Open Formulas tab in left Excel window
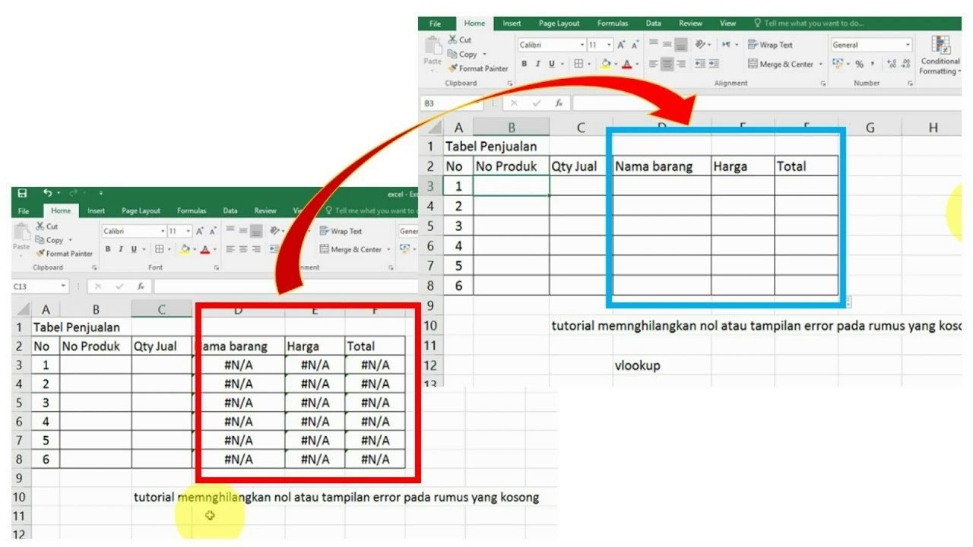The image size is (973, 547). [192, 211]
